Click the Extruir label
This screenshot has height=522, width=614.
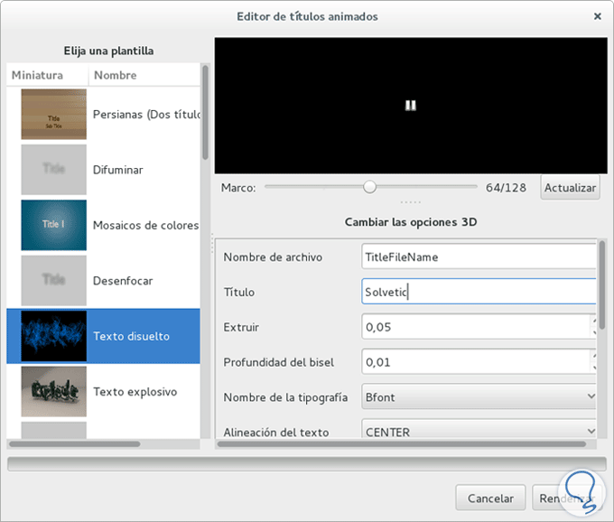(x=241, y=327)
